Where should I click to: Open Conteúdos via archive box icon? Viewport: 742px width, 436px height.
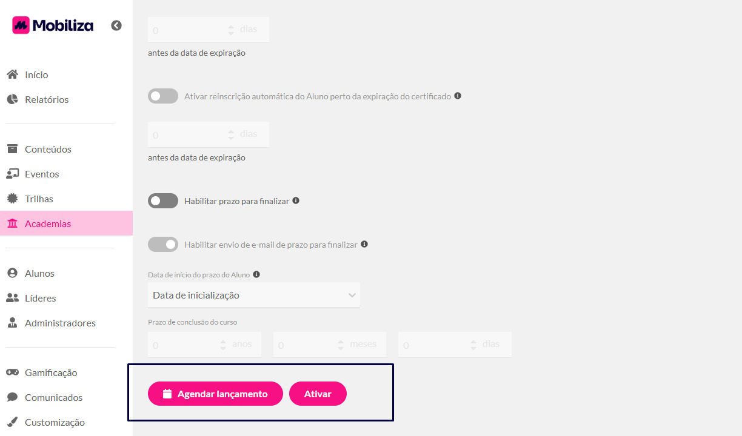coord(12,149)
